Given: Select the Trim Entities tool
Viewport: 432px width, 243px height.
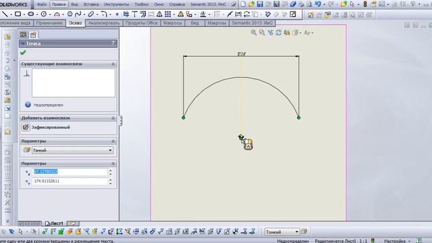Looking at the screenshot, I should [x=126, y=14].
